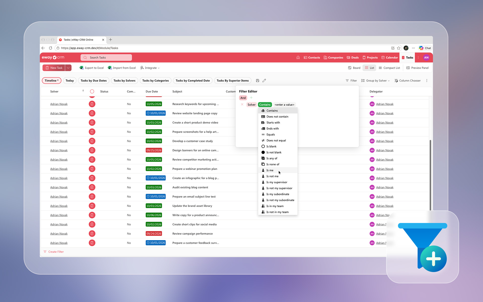Viewport: 483px width, 302px height.
Task: Switch to Tasks by Due Dates tab
Action: (x=94, y=81)
